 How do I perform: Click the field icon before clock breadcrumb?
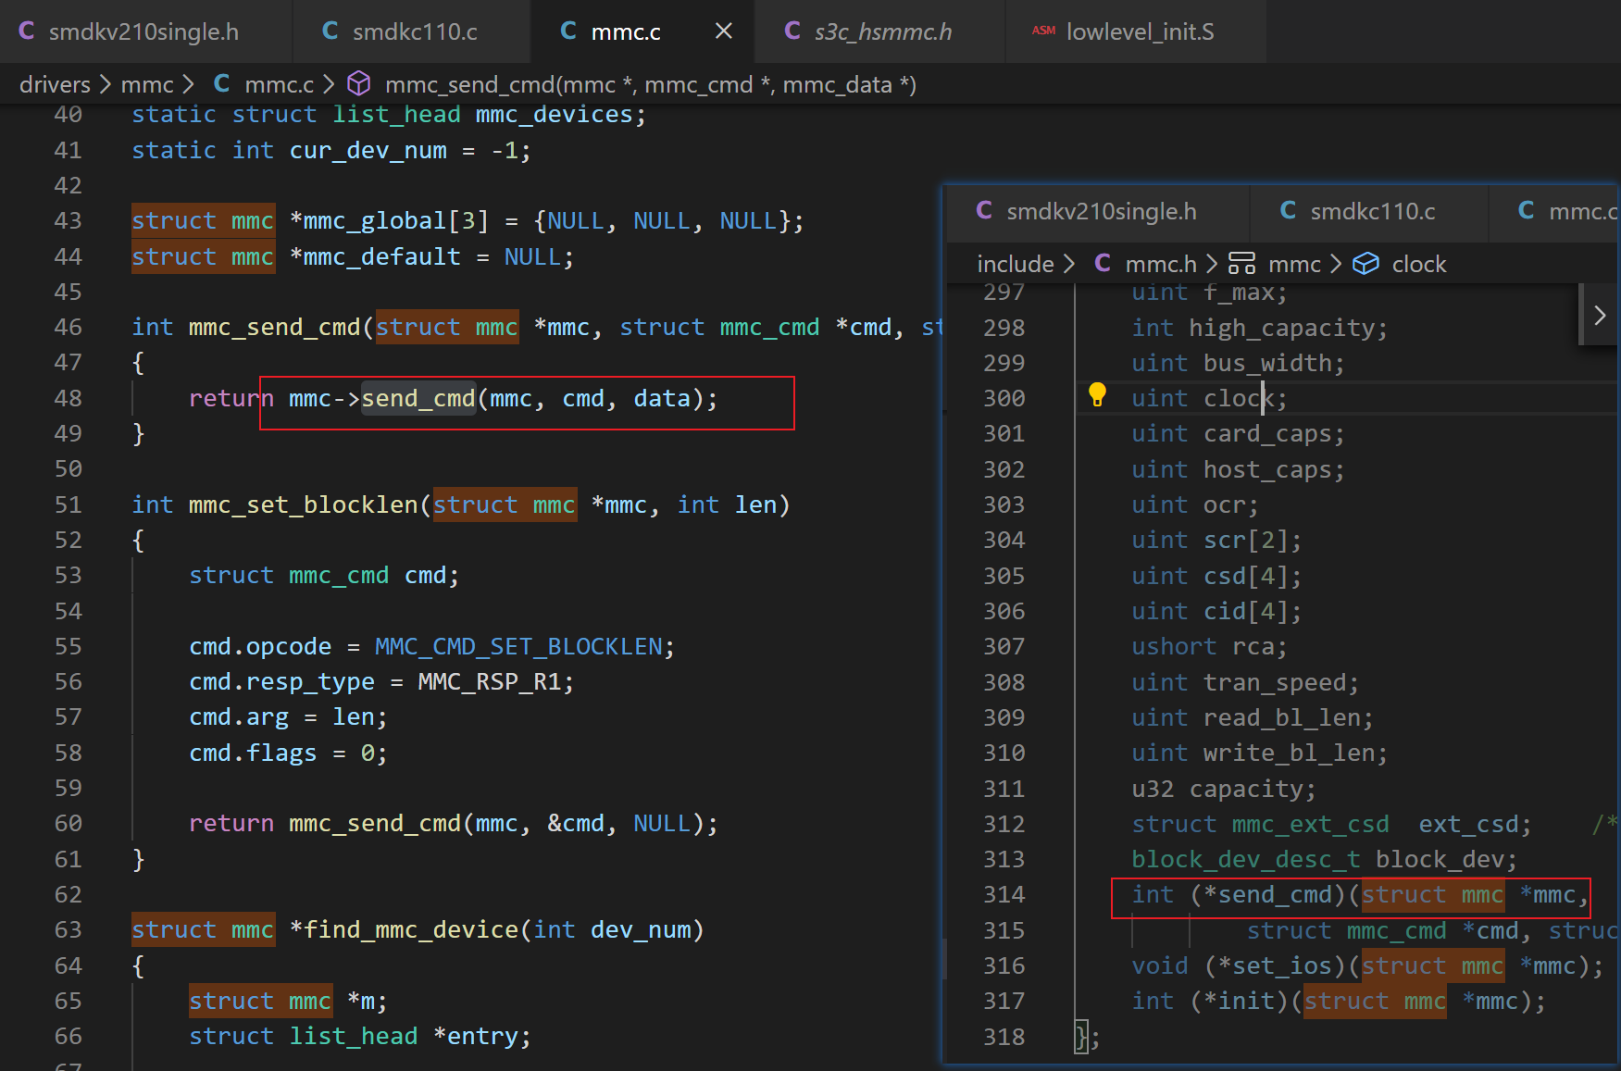[x=1365, y=264]
